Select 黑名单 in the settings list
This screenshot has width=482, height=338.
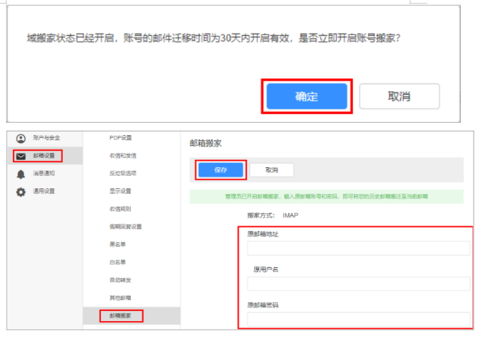(x=118, y=245)
